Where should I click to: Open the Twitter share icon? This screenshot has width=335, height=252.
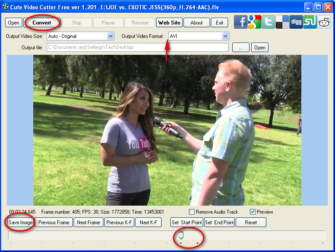point(269,22)
